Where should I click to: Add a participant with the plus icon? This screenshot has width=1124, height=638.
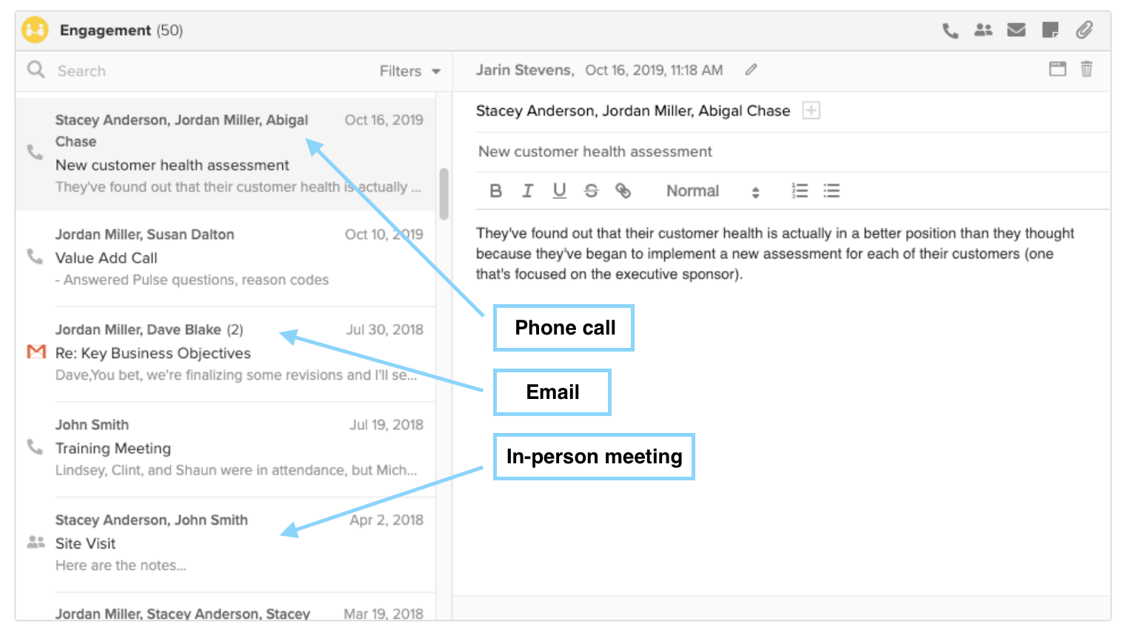pos(812,111)
